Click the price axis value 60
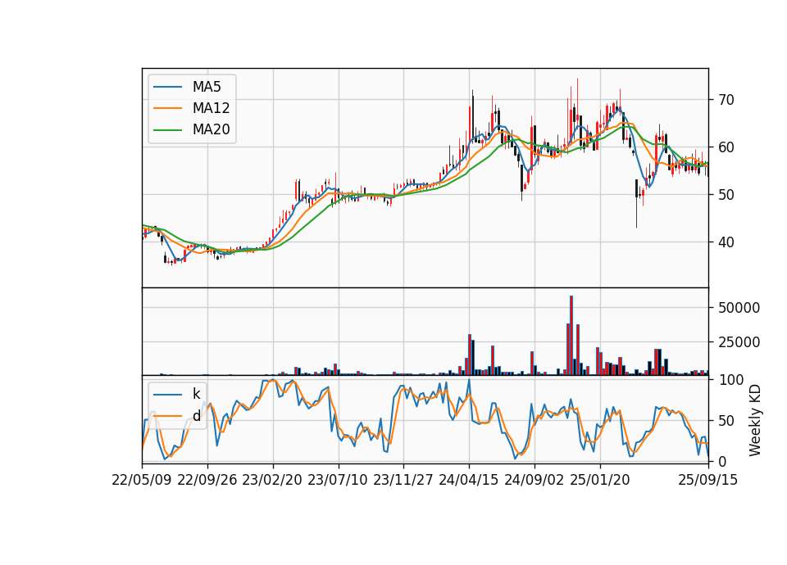The height and width of the screenshot is (565, 787). (726, 147)
